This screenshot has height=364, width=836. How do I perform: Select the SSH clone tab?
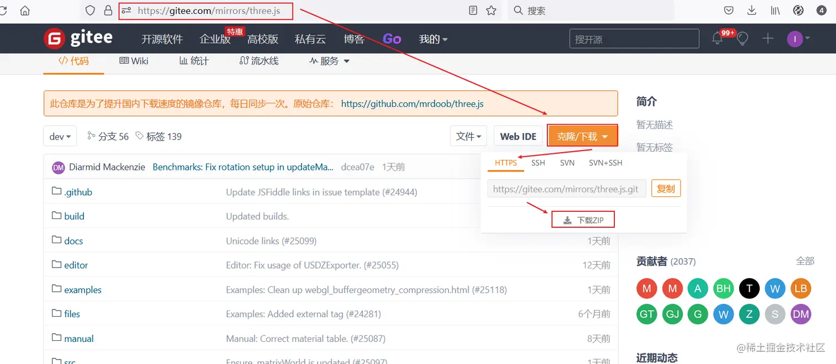tap(538, 163)
